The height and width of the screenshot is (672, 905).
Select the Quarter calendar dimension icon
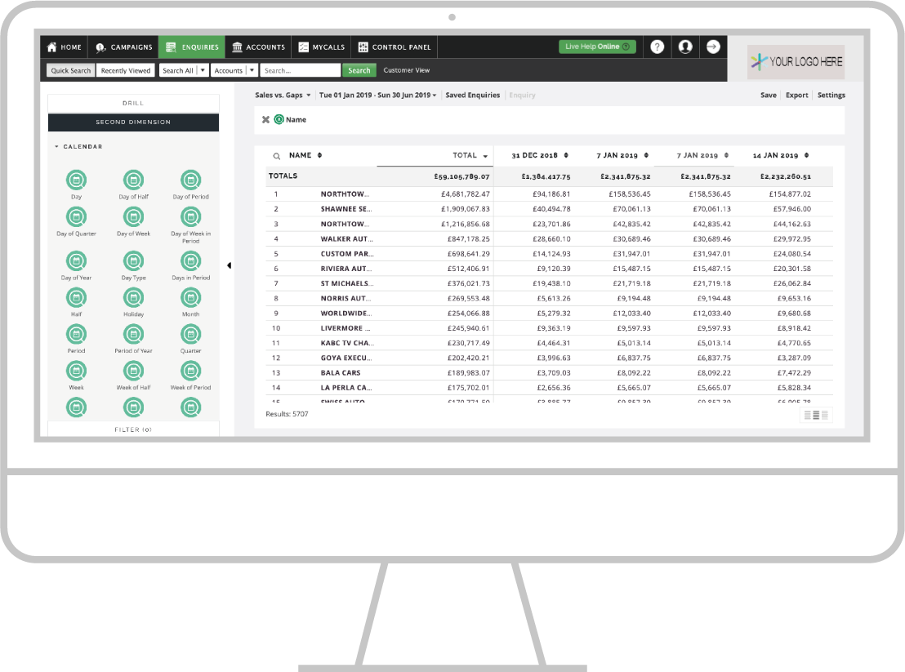tap(190, 334)
